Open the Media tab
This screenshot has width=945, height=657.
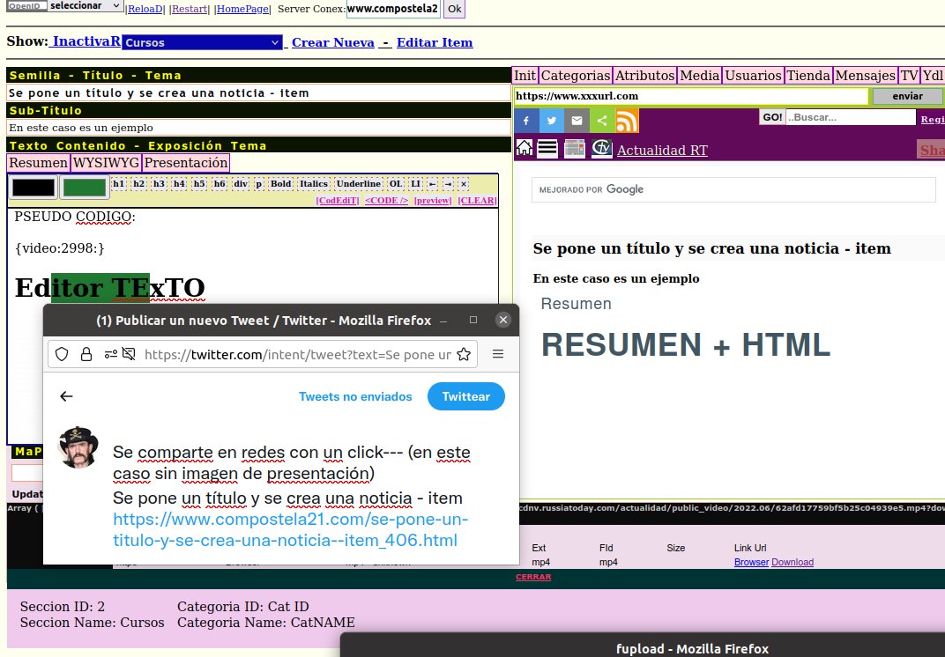pyautogui.click(x=700, y=75)
